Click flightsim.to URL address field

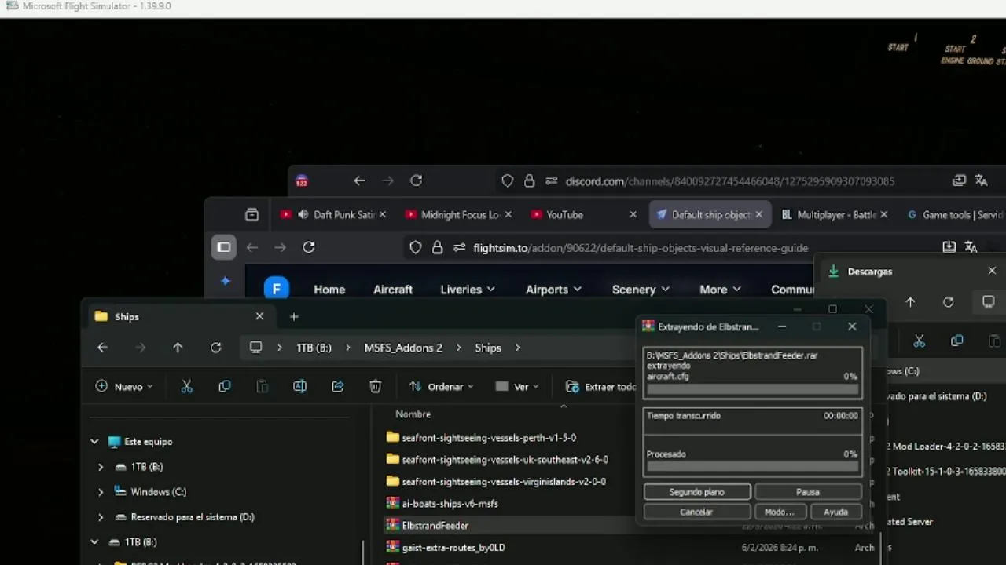click(641, 247)
